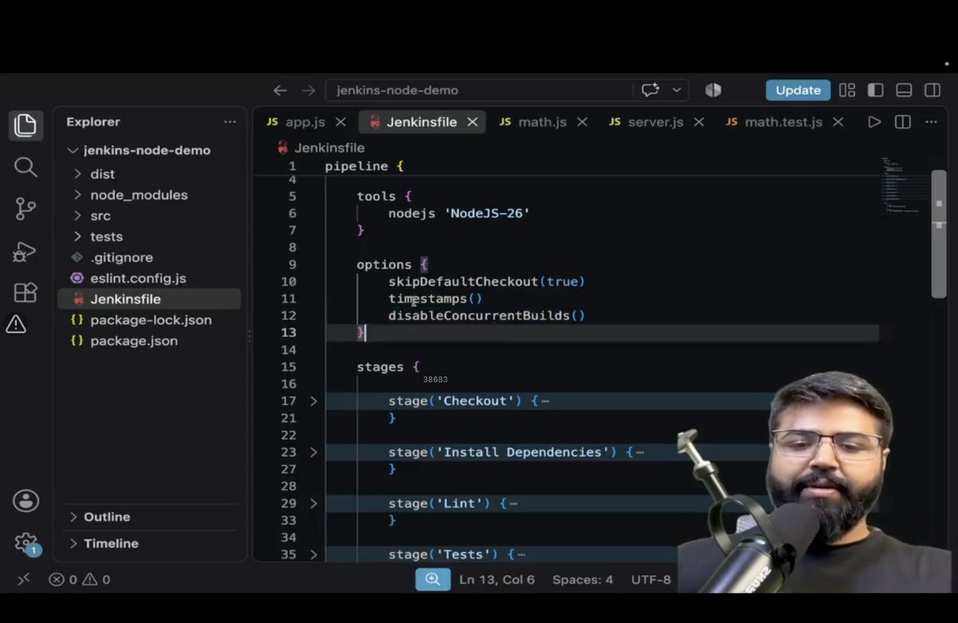Open the Extensions view
Viewport: 958px width, 623px height.
point(25,292)
